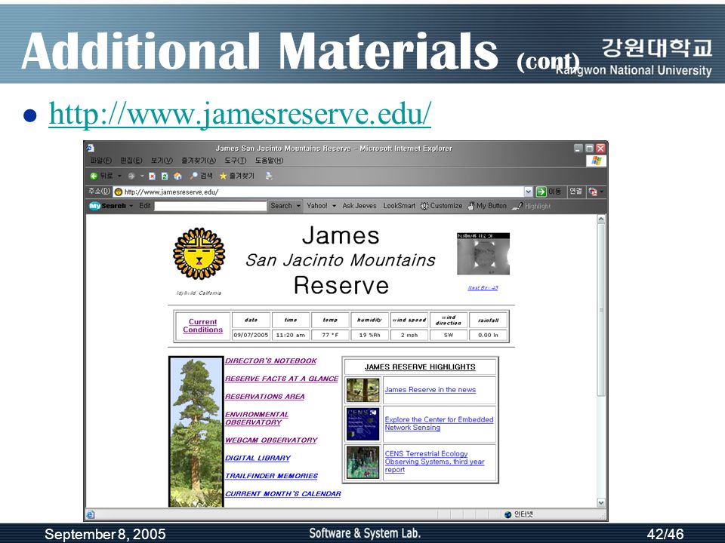
Task: Click the Highlight pen button
Action: pos(531,206)
